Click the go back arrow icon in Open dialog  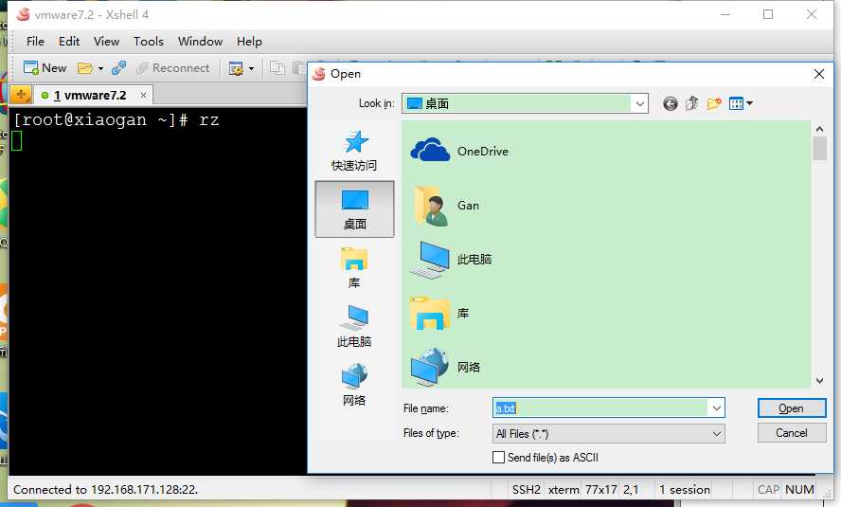[671, 103]
